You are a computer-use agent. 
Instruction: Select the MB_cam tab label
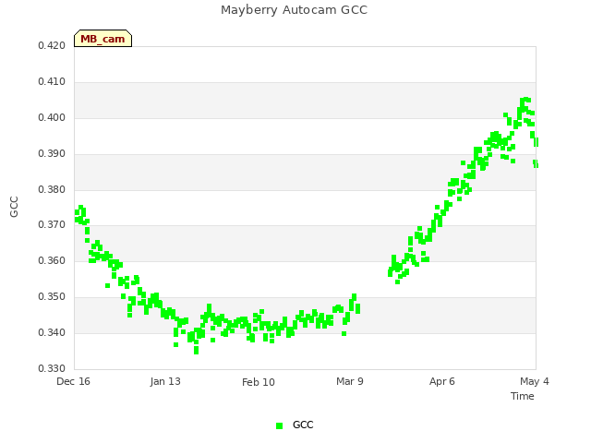[103, 39]
